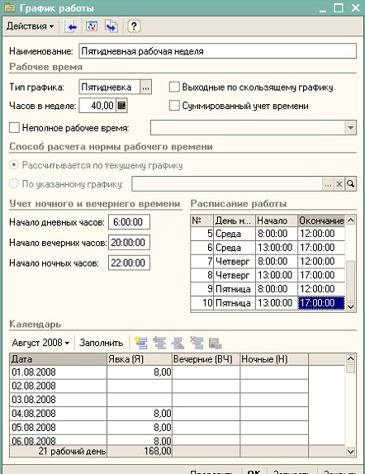Select the 05.08.2008 date row
Image resolution: width=365 pixels, height=474 pixels.
(x=159, y=428)
